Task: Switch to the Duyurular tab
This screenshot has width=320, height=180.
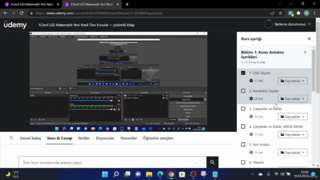Action: tap(105, 138)
